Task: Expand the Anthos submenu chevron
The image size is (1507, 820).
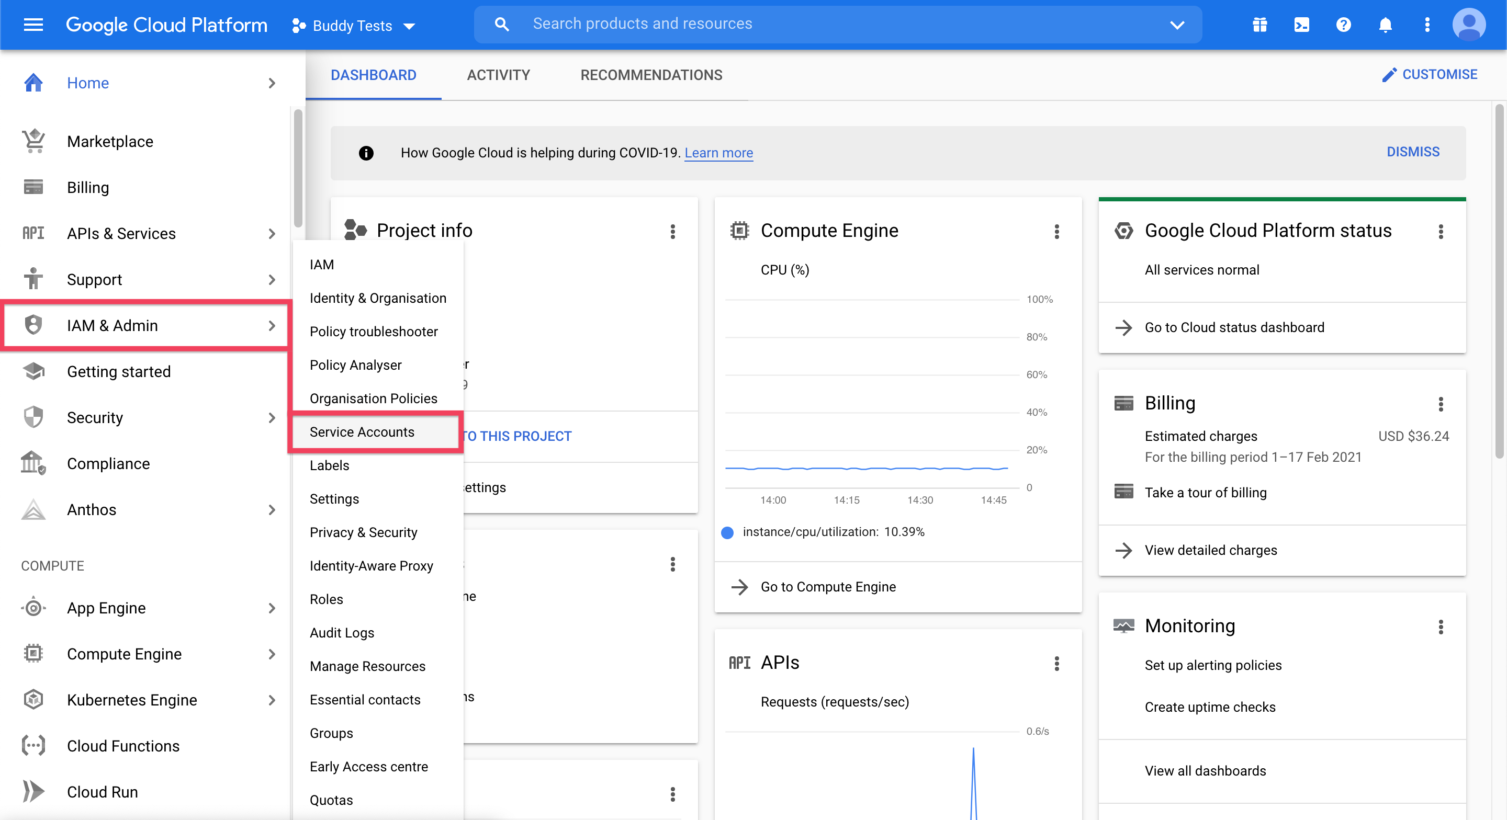Action: point(272,509)
